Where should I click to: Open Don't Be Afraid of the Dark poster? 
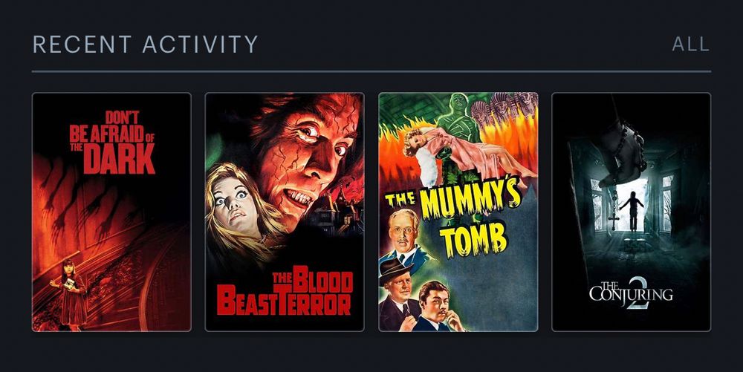coord(111,212)
